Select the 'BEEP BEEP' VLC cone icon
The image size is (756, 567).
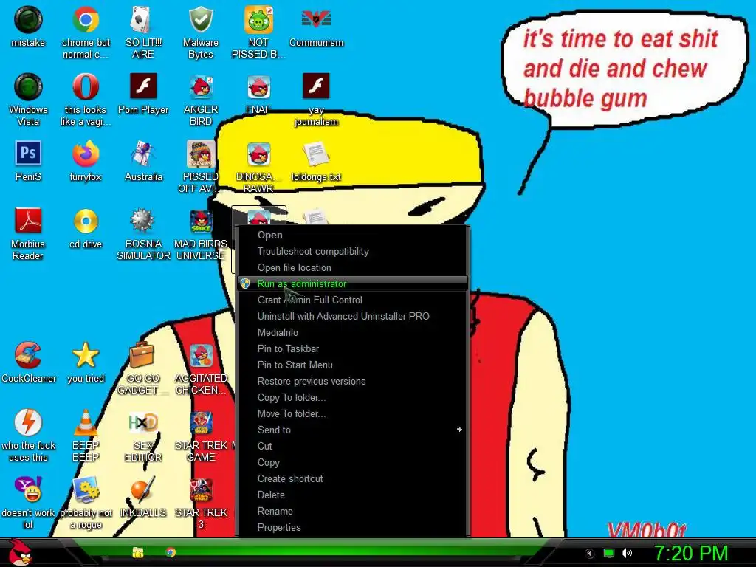(86, 422)
